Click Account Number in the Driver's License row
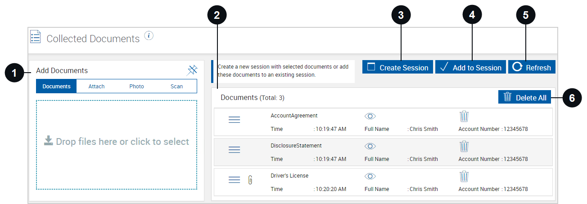The image size is (587, 204). click(x=479, y=189)
